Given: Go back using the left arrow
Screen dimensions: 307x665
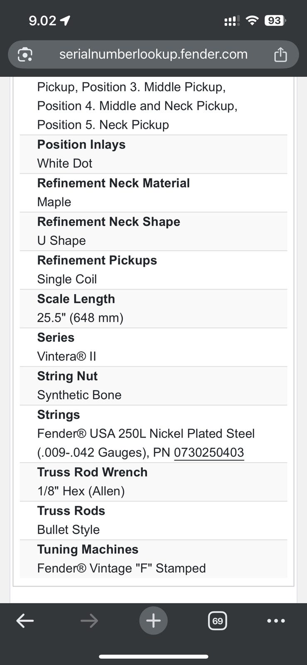Looking at the screenshot, I should click(x=25, y=621).
